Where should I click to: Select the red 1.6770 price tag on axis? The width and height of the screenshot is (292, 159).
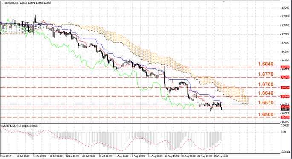[x=285, y=77]
